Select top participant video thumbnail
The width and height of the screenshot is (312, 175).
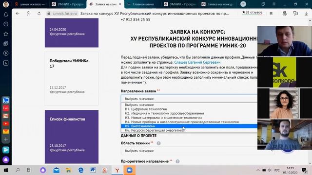[x=285, y=41]
